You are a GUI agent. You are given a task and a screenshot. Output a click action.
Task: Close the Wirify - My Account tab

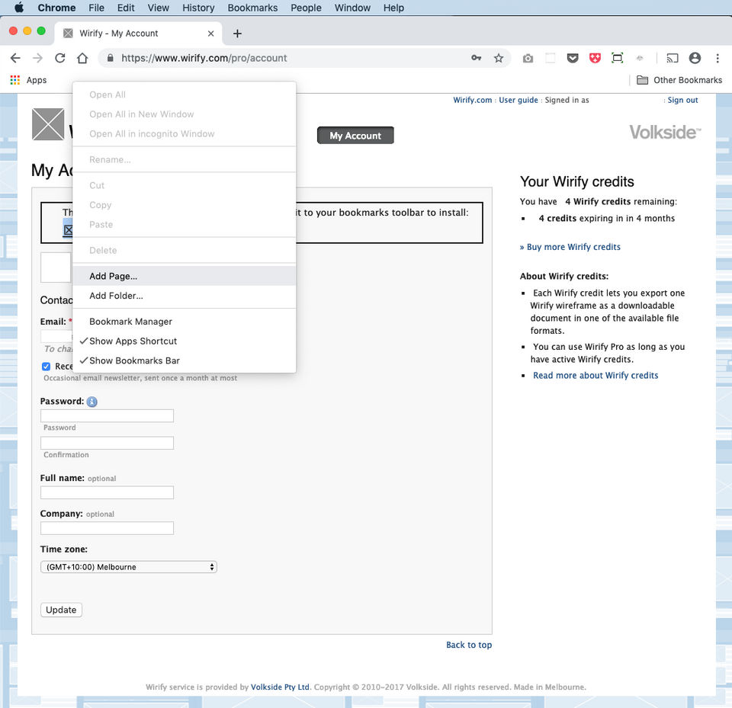click(210, 33)
